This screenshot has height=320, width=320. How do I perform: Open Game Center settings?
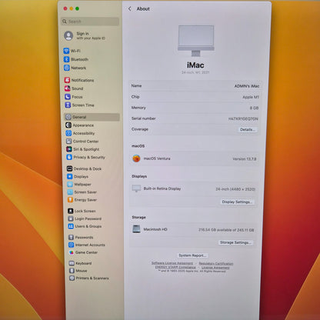(x=83, y=252)
